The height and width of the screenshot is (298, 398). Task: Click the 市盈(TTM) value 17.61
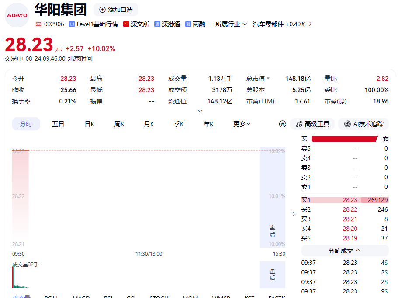pos(303,101)
